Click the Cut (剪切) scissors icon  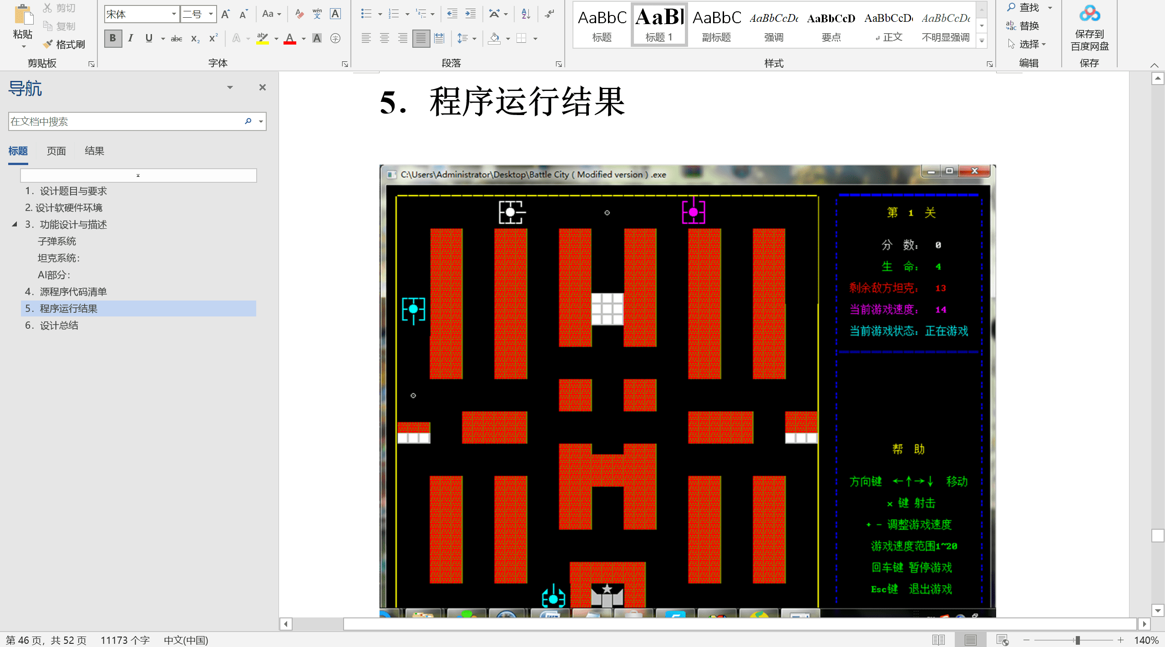tap(47, 8)
